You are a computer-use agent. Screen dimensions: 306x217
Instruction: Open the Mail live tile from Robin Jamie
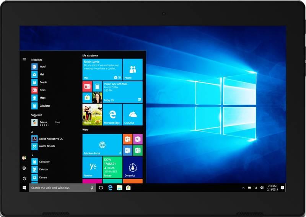[103, 69]
